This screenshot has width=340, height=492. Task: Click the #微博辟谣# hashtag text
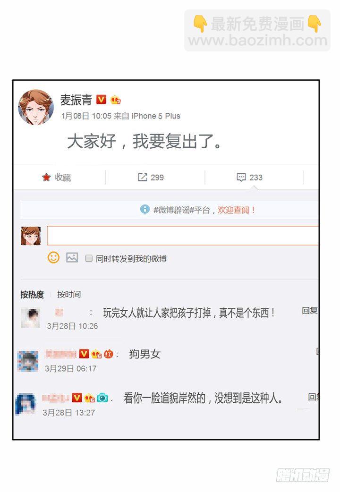coord(173,210)
